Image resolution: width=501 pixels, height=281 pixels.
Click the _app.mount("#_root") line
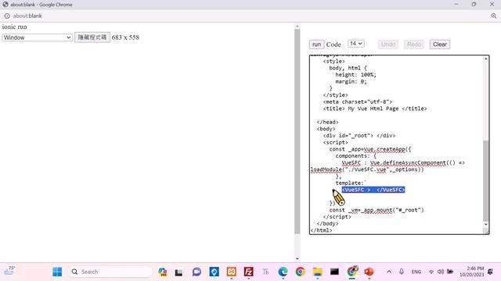[x=377, y=210]
